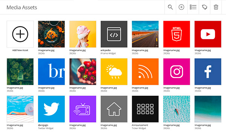Screen dimensions: 226x139
Task: Open the purple TV streaming tile
Action: [83, 109]
